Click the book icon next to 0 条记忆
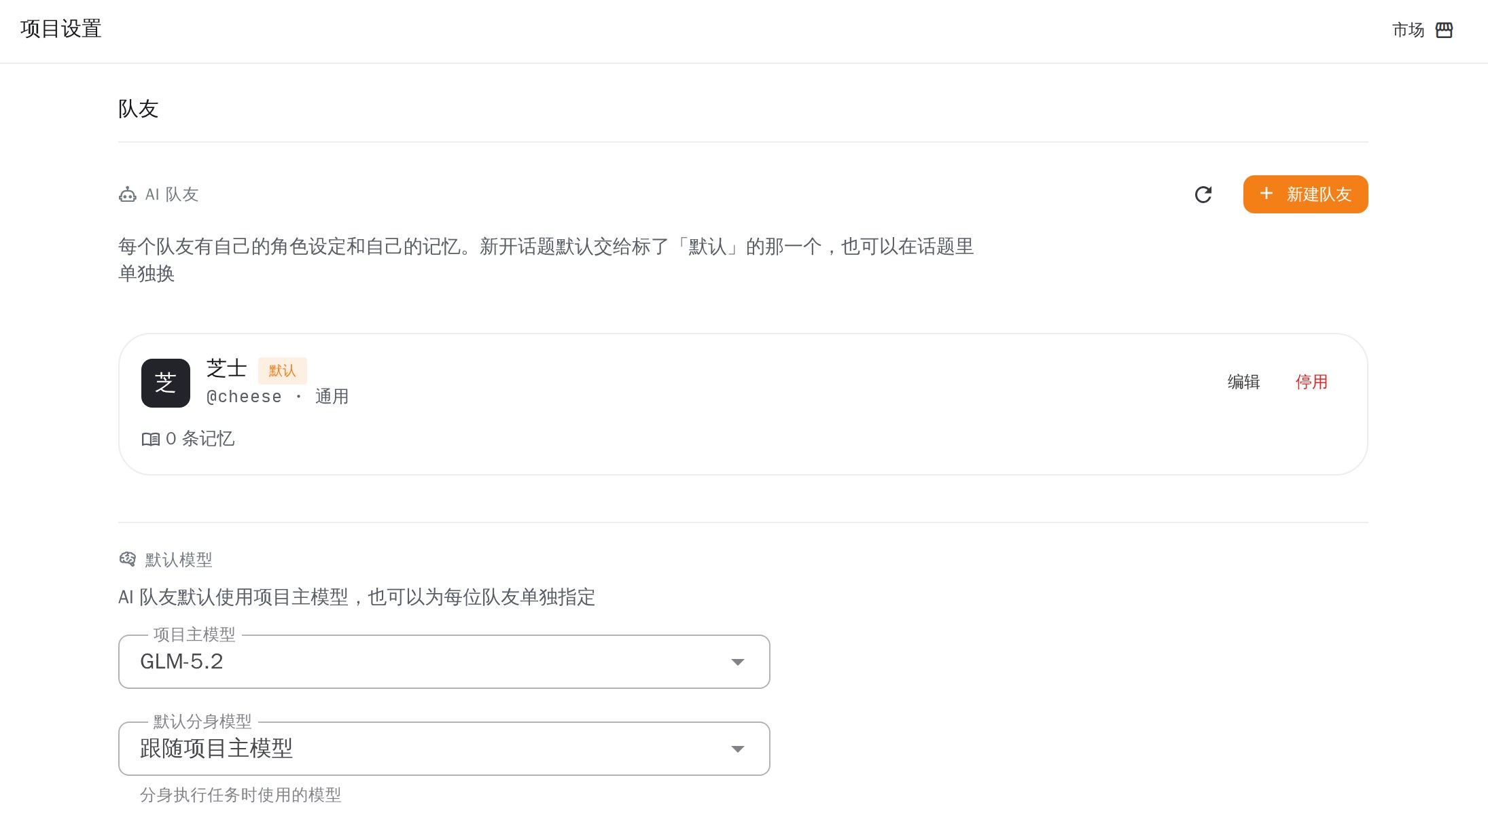The height and width of the screenshot is (837, 1488). click(151, 439)
